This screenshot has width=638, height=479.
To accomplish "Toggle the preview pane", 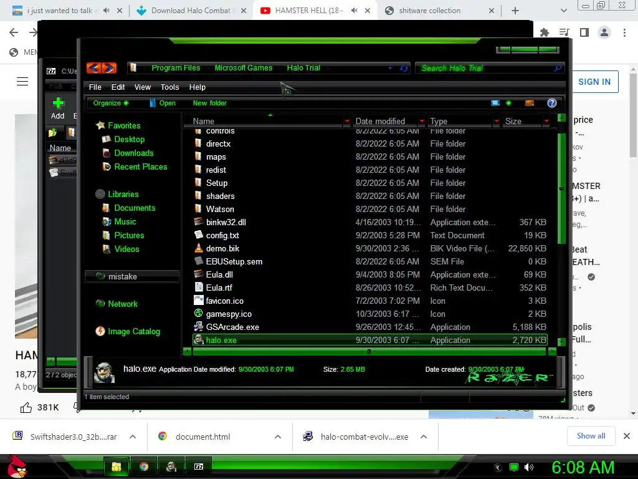I will click(530, 103).
